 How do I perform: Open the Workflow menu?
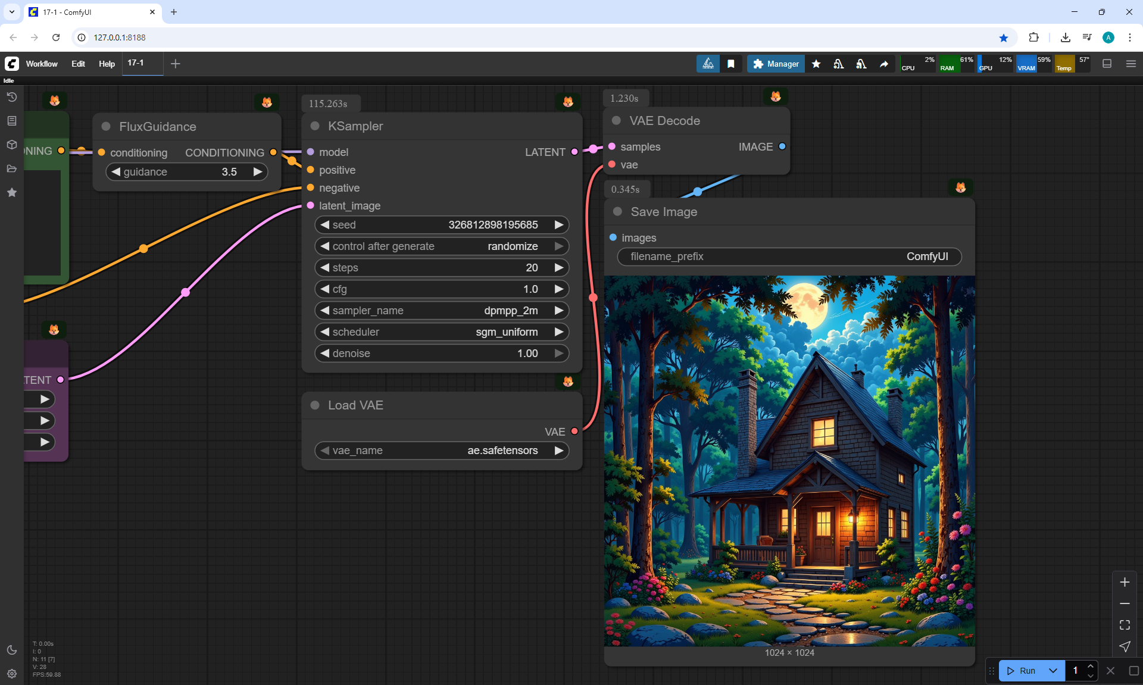click(x=42, y=64)
